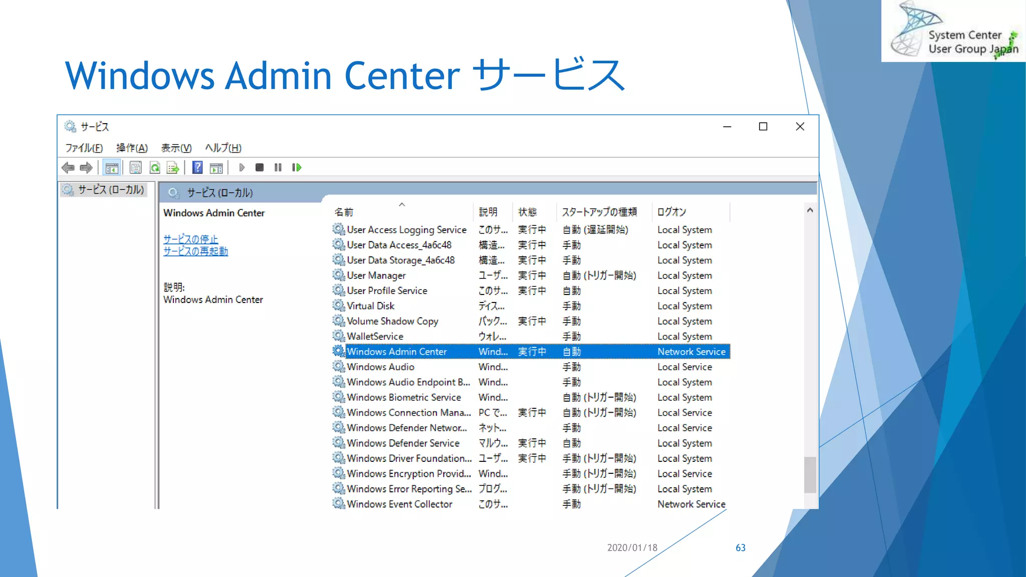The width and height of the screenshot is (1026, 577).
Task: Select the WalletService row
Action: pyautogui.click(x=531, y=336)
